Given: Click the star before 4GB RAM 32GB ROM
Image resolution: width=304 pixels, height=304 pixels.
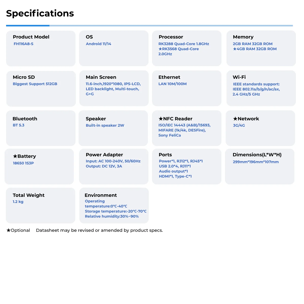Looking at the screenshot, I should 235,49.
